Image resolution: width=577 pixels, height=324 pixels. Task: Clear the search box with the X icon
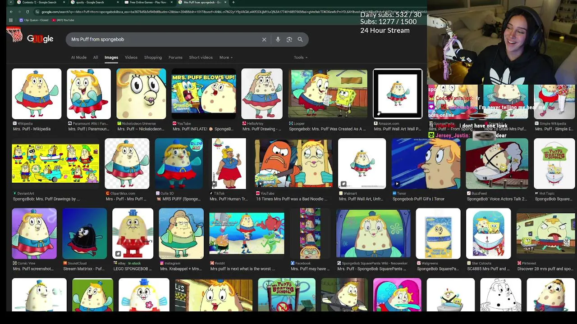(264, 40)
